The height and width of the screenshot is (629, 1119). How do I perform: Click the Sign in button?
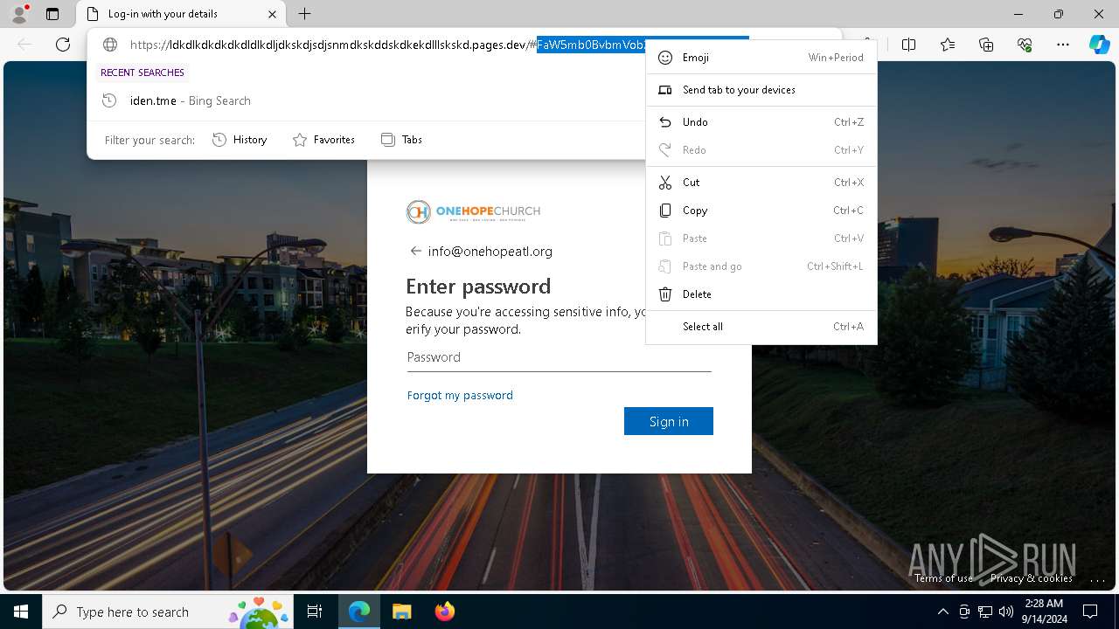669,421
